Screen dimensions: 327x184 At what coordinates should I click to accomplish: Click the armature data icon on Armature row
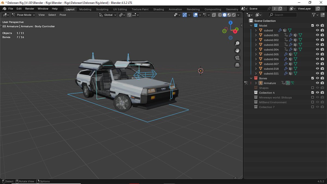[288, 83]
